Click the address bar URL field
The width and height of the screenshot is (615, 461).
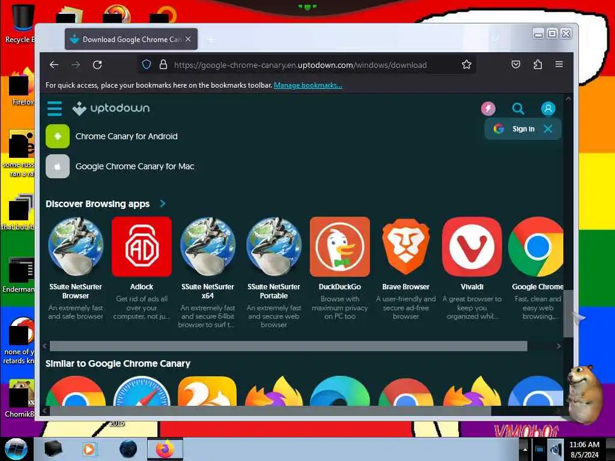point(300,65)
